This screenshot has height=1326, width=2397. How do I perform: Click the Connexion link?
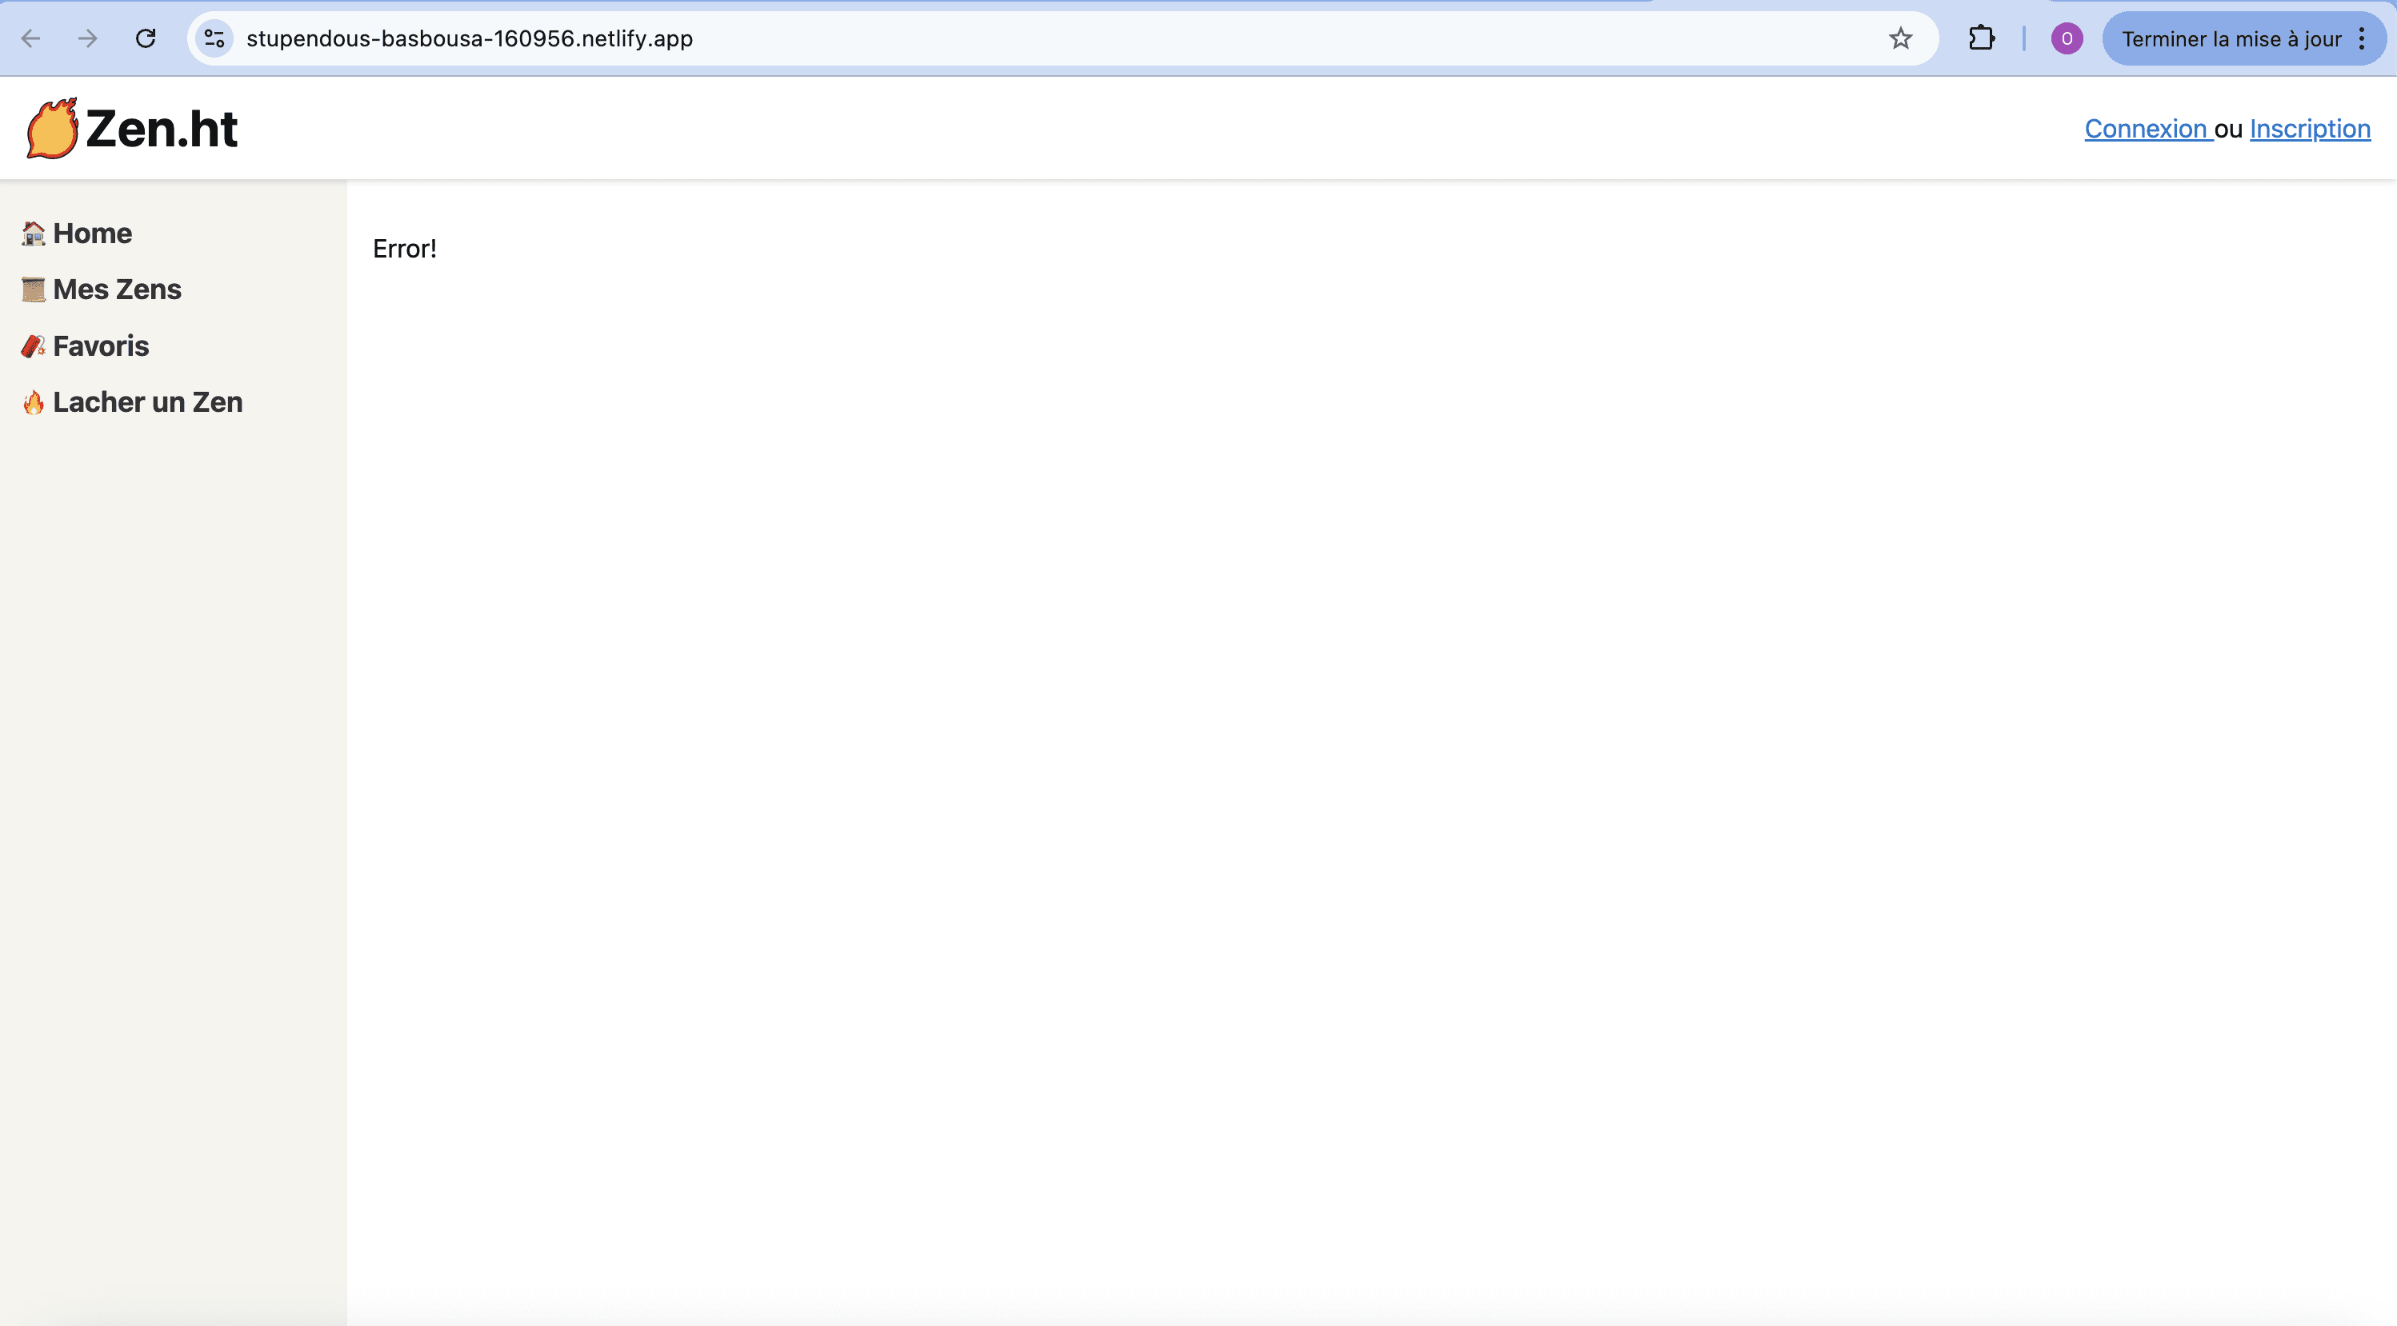click(x=2145, y=130)
